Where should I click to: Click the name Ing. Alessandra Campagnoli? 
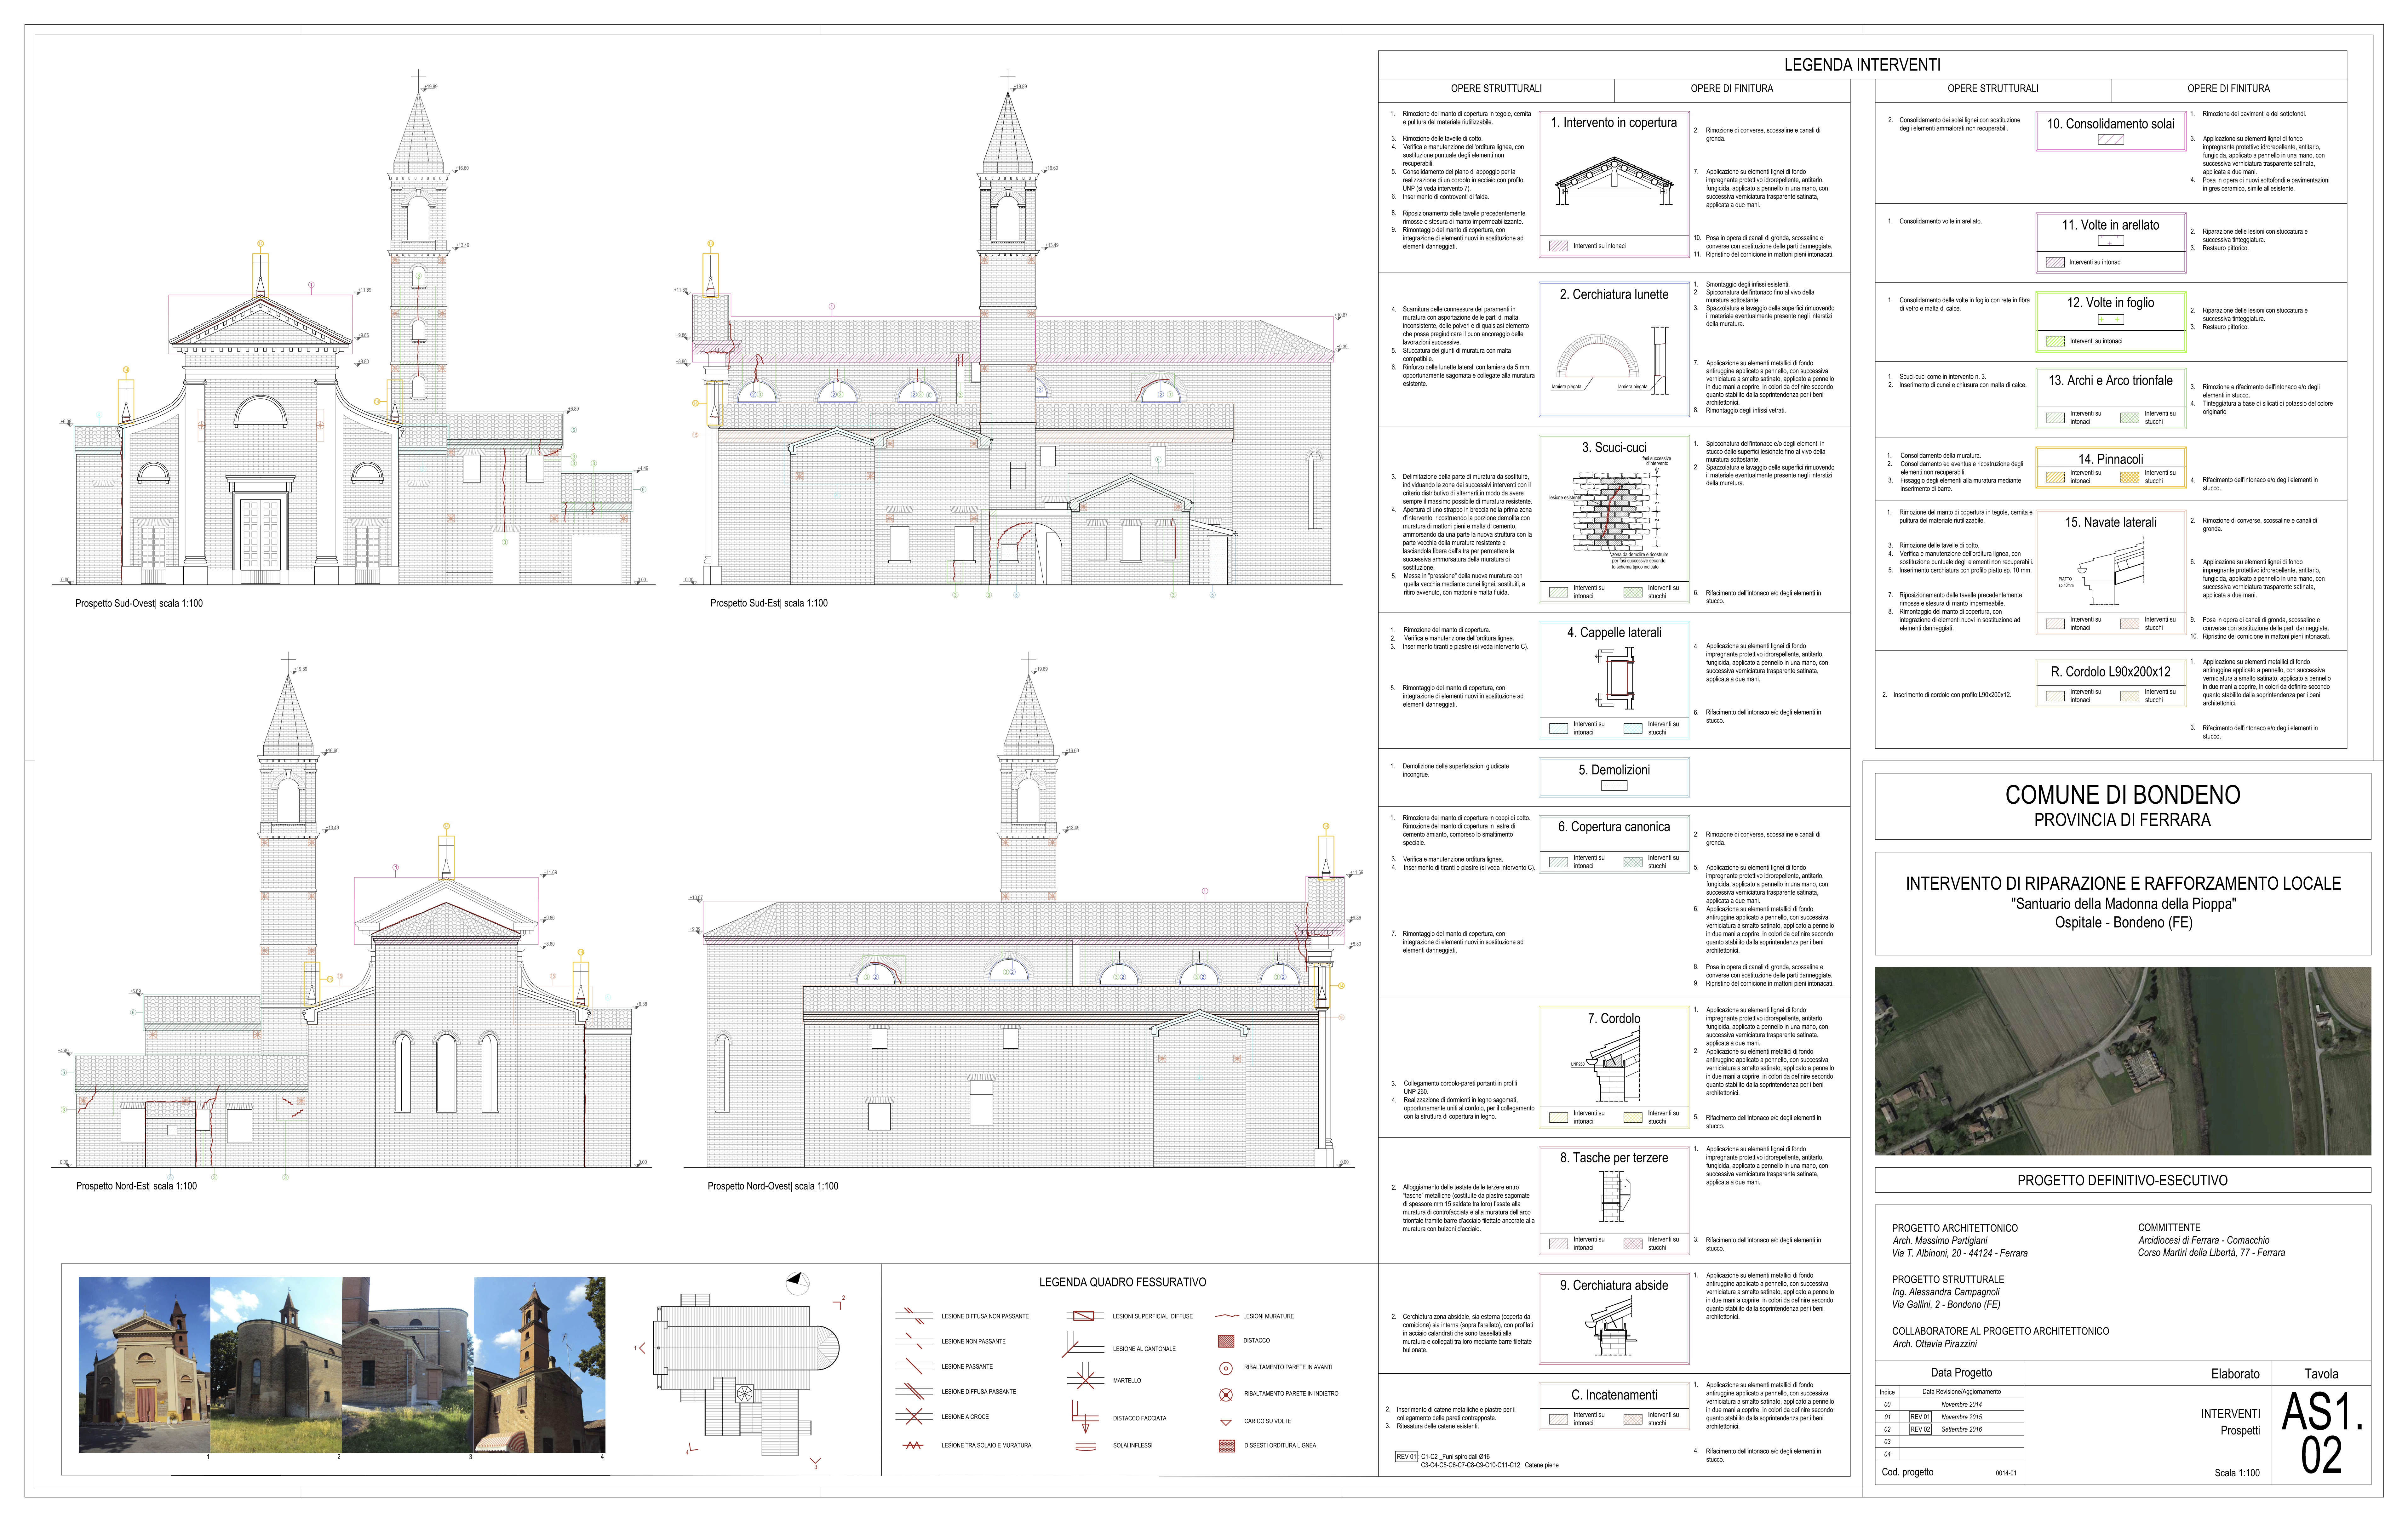click(x=1946, y=1292)
